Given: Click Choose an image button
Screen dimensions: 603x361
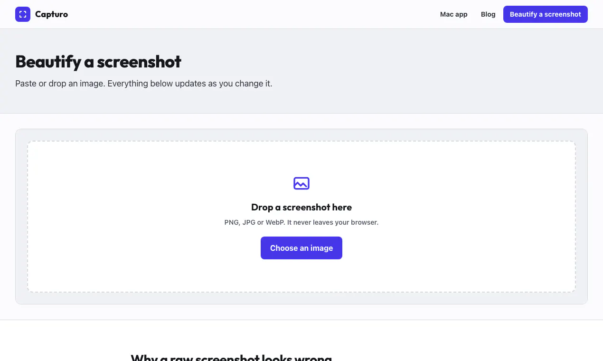Looking at the screenshot, I should (301, 248).
